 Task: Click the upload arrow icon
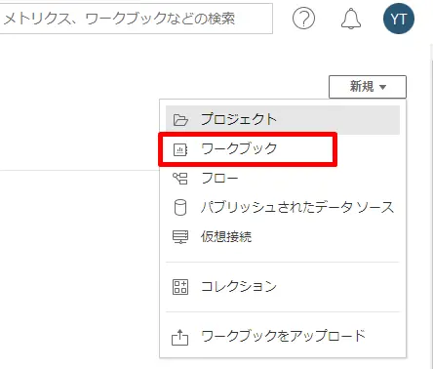pyautogui.click(x=179, y=337)
